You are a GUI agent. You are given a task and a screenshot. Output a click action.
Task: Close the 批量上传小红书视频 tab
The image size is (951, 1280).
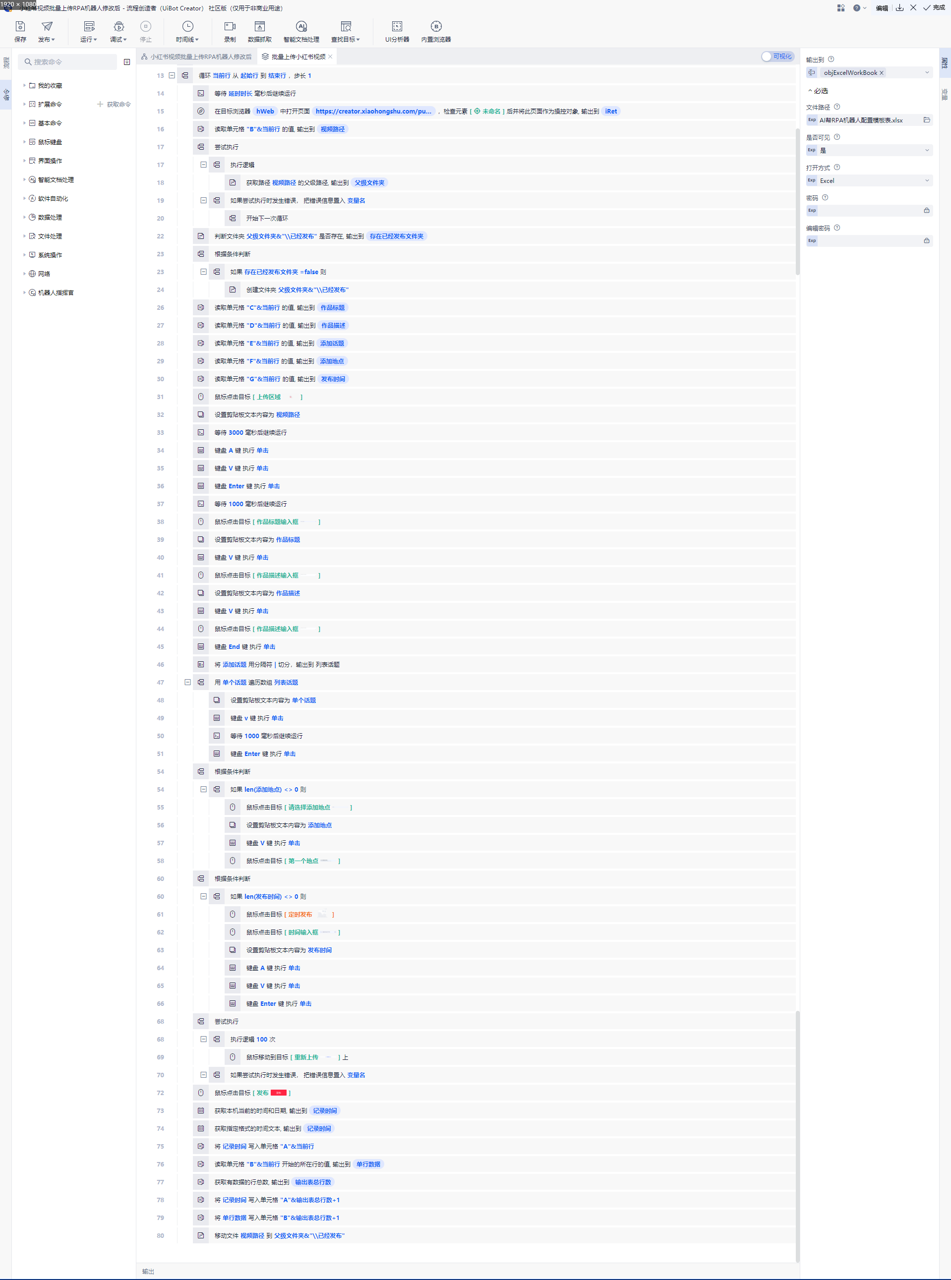(330, 57)
